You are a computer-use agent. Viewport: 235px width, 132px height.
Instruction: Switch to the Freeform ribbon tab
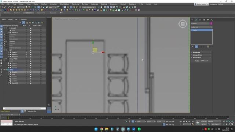[17, 13]
